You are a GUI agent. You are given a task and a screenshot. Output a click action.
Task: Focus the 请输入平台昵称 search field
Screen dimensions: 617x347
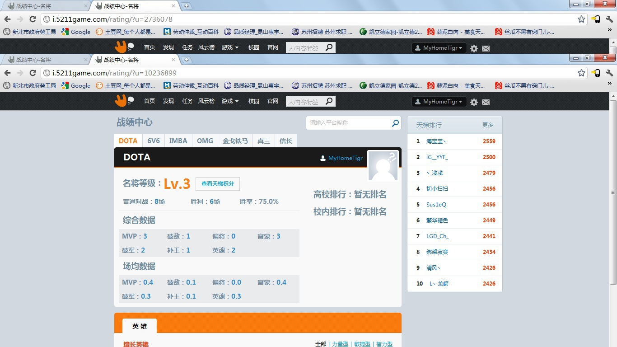point(354,122)
